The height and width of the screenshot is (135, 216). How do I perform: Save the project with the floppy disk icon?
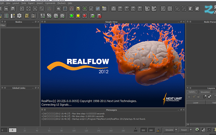pyautogui.click(x=13, y=8)
